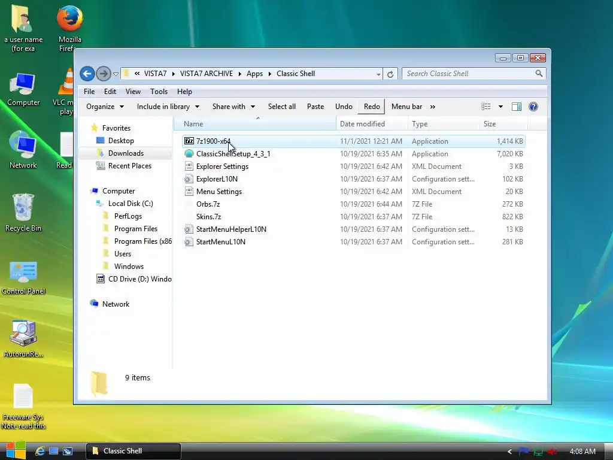
Task: Select Network in navigation pane
Action: point(116,304)
